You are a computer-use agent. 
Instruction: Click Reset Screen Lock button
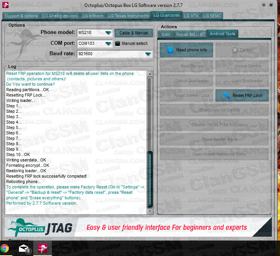[186, 95]
